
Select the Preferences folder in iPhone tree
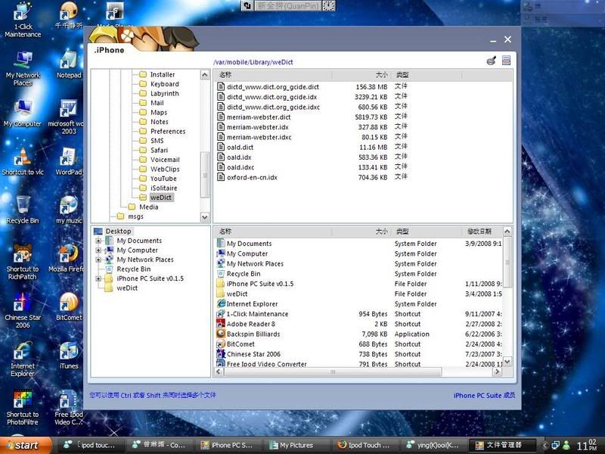click(167, 131)
